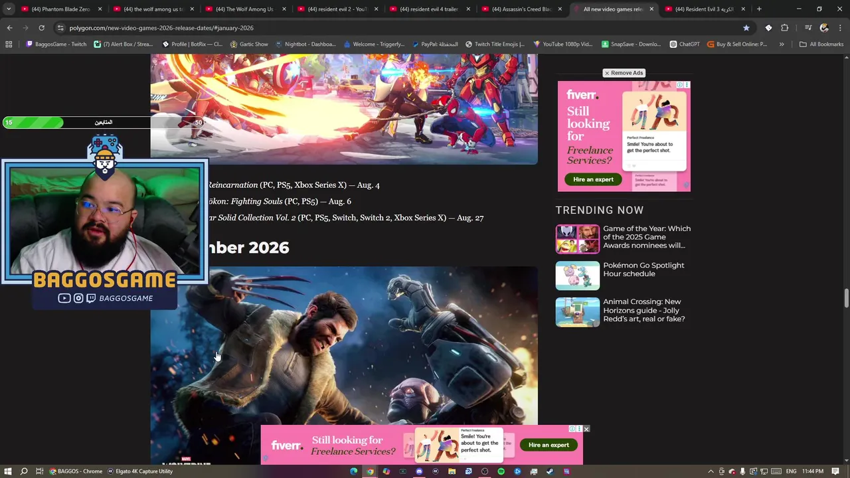
Task: Open the Chrome extensions puzzle icon
Action: click(x=785, y=28)
